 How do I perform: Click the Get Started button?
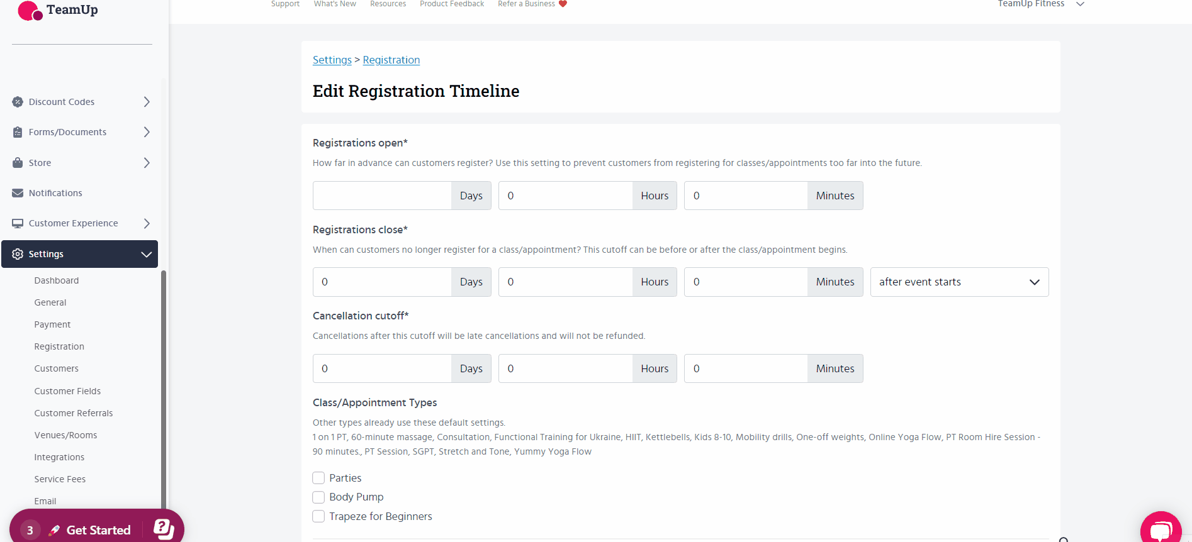pyautogui.click(x=98, y=530)
